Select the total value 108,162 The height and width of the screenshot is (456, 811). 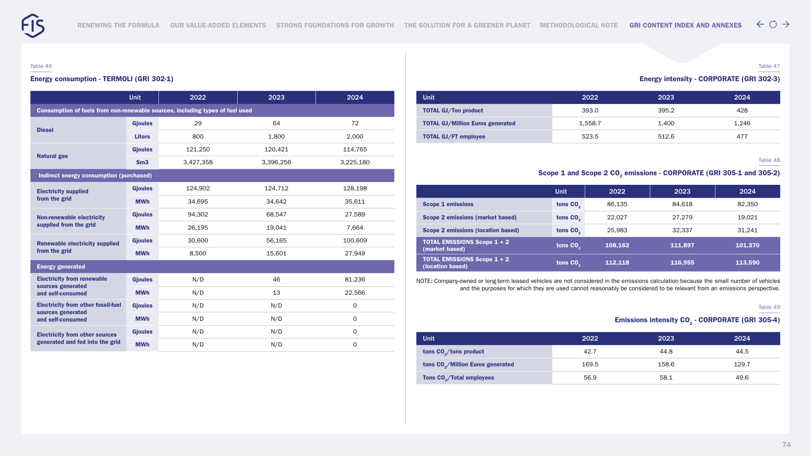(617, 245)
